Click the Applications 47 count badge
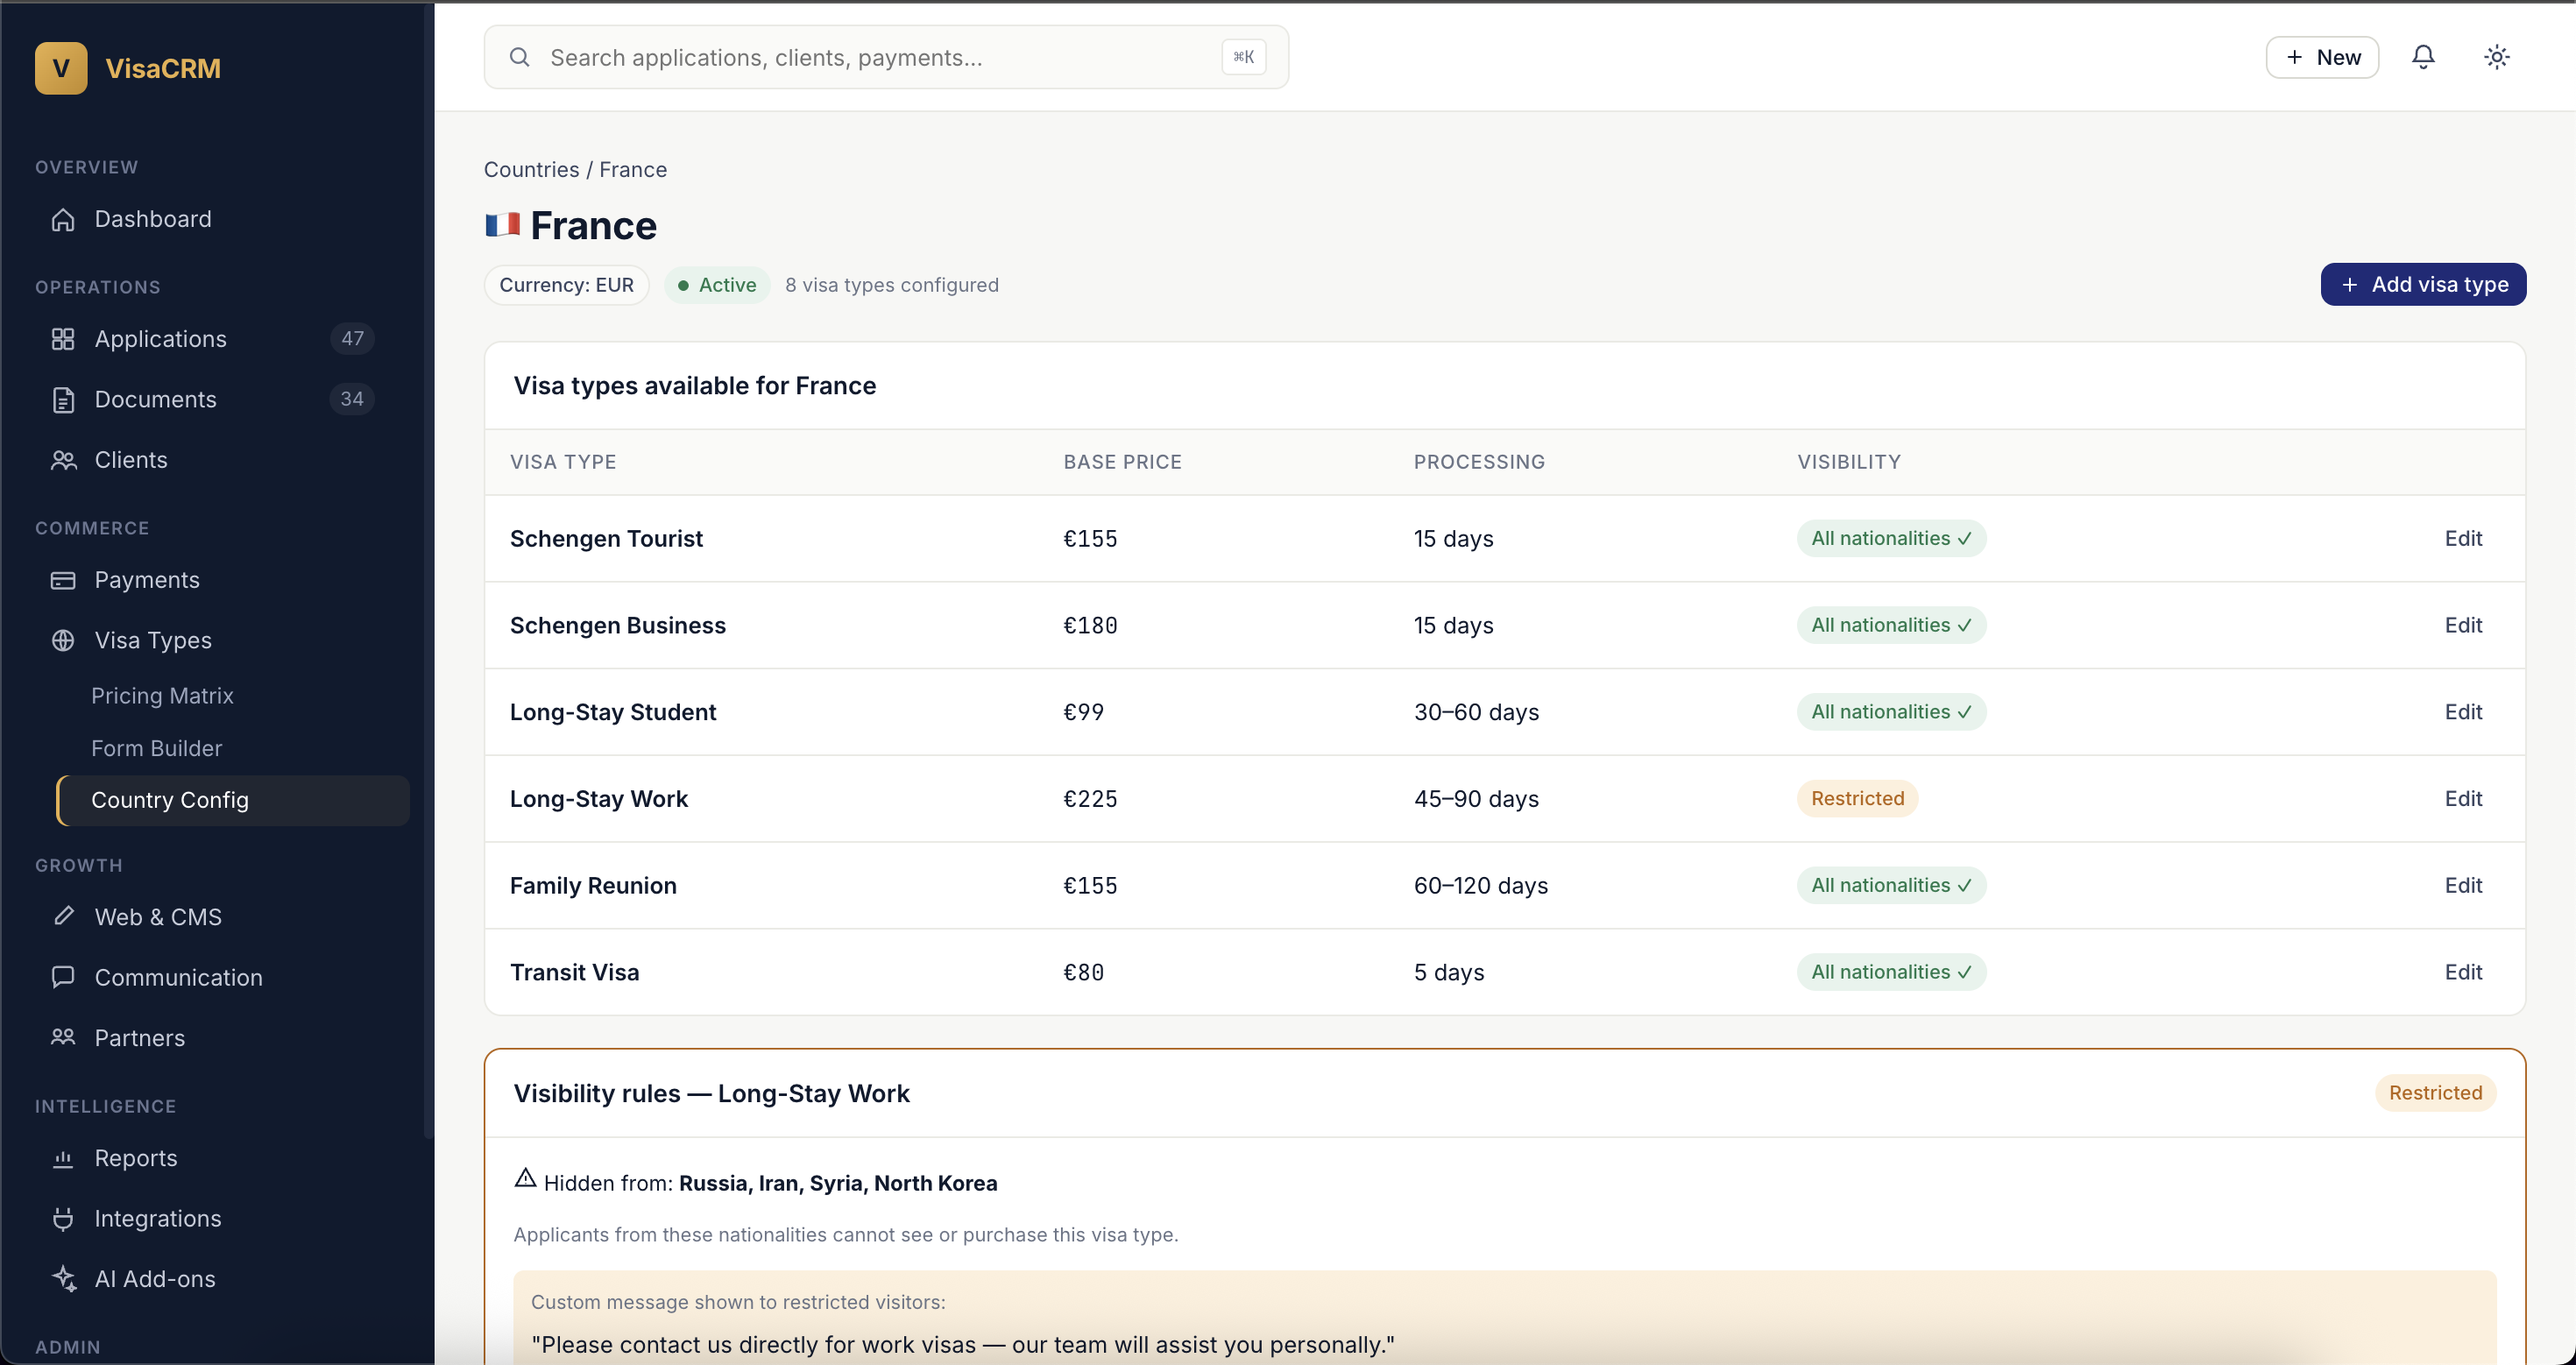Screen dimensions: 2576x1365 coord(352,339)
